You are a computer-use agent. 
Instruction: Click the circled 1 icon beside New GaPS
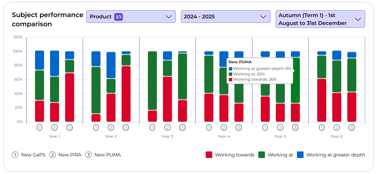coord(15,155)
